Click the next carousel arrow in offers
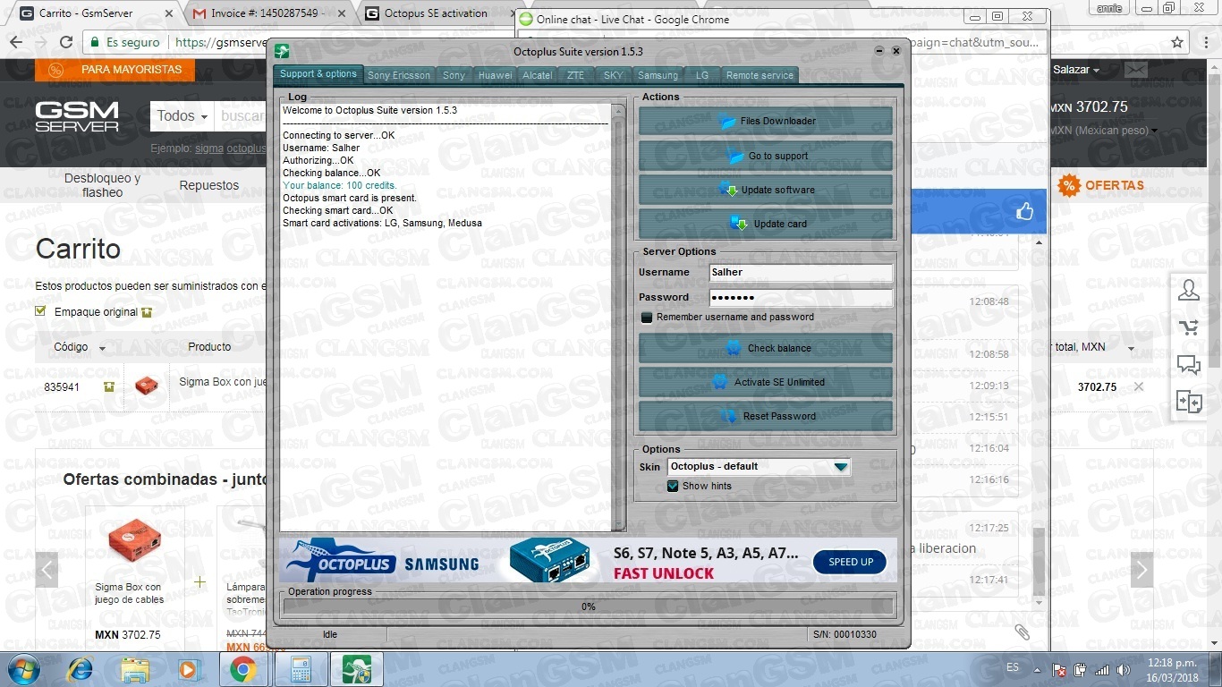 (1141, 570)
